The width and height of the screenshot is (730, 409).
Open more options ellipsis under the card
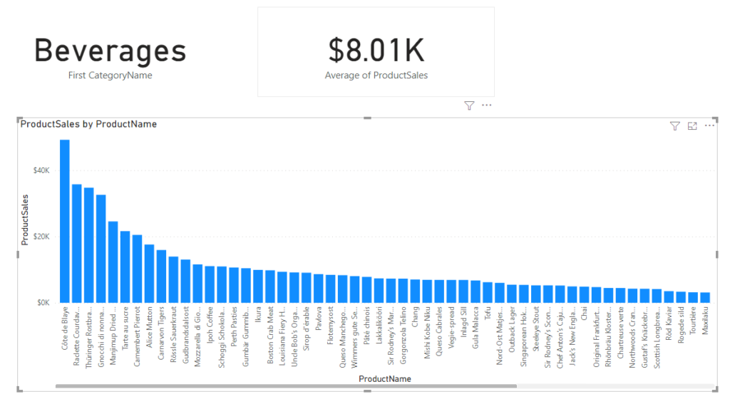(486, 105)
